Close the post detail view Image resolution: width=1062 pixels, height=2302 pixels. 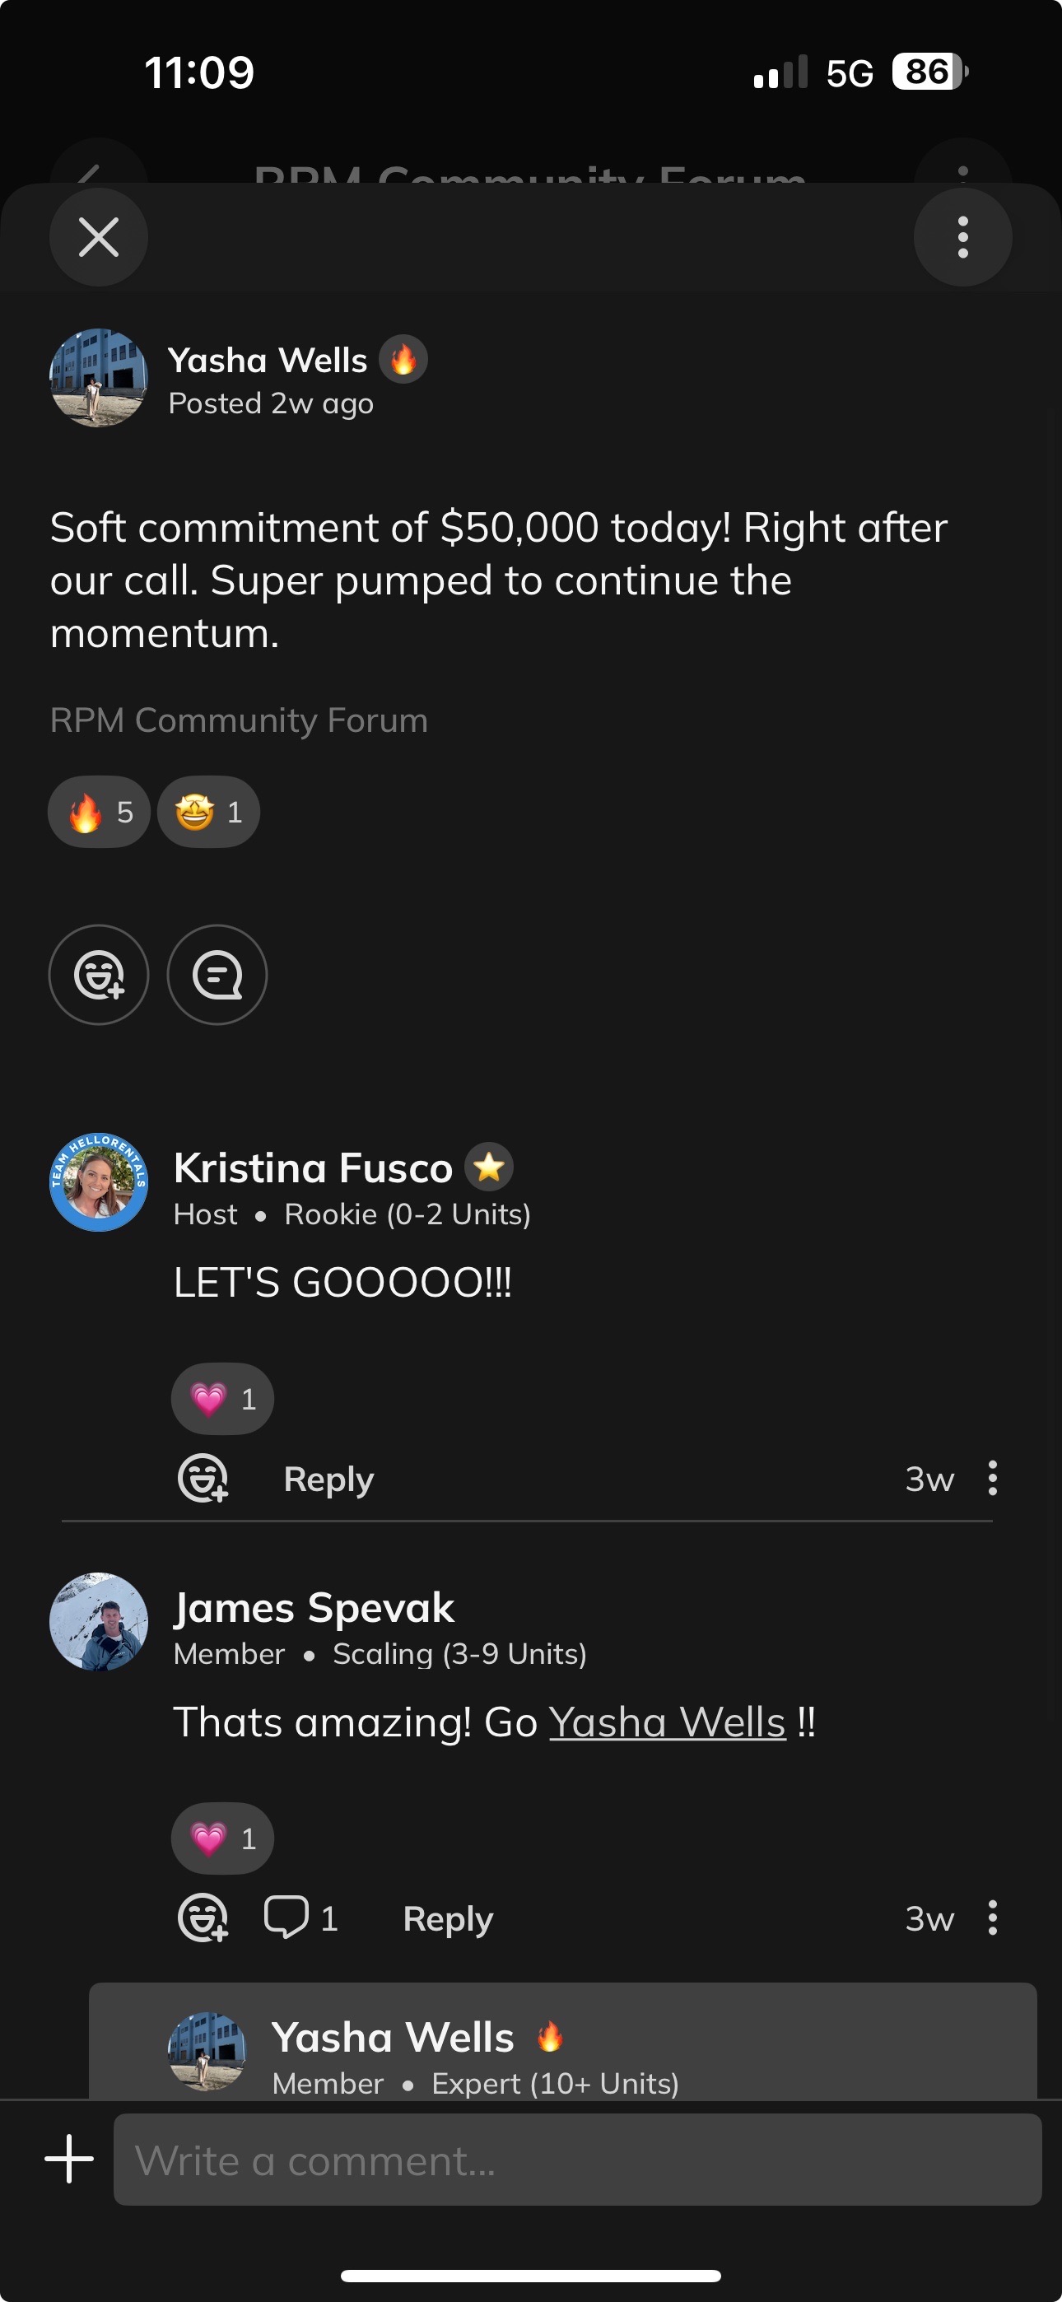tap(98, 237)
